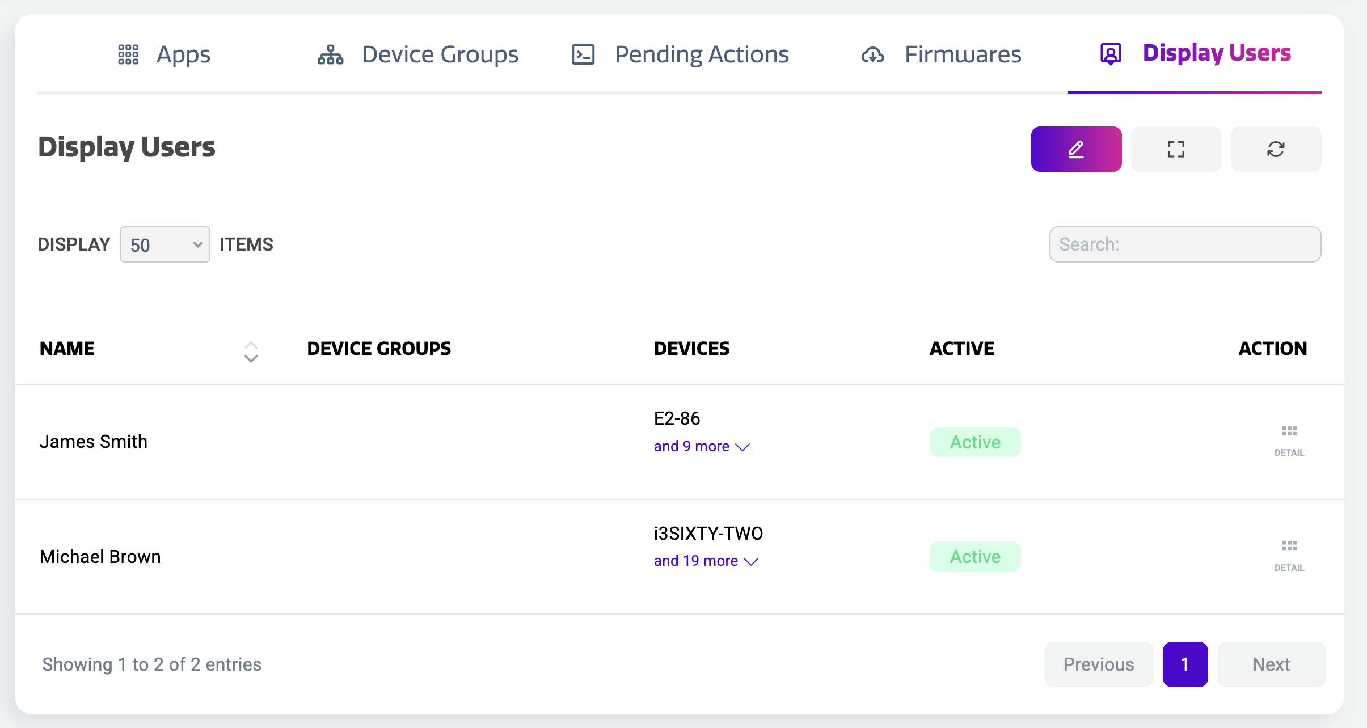
Task: Click the Firmwares cloud download icon
Action: pos(872,55)
